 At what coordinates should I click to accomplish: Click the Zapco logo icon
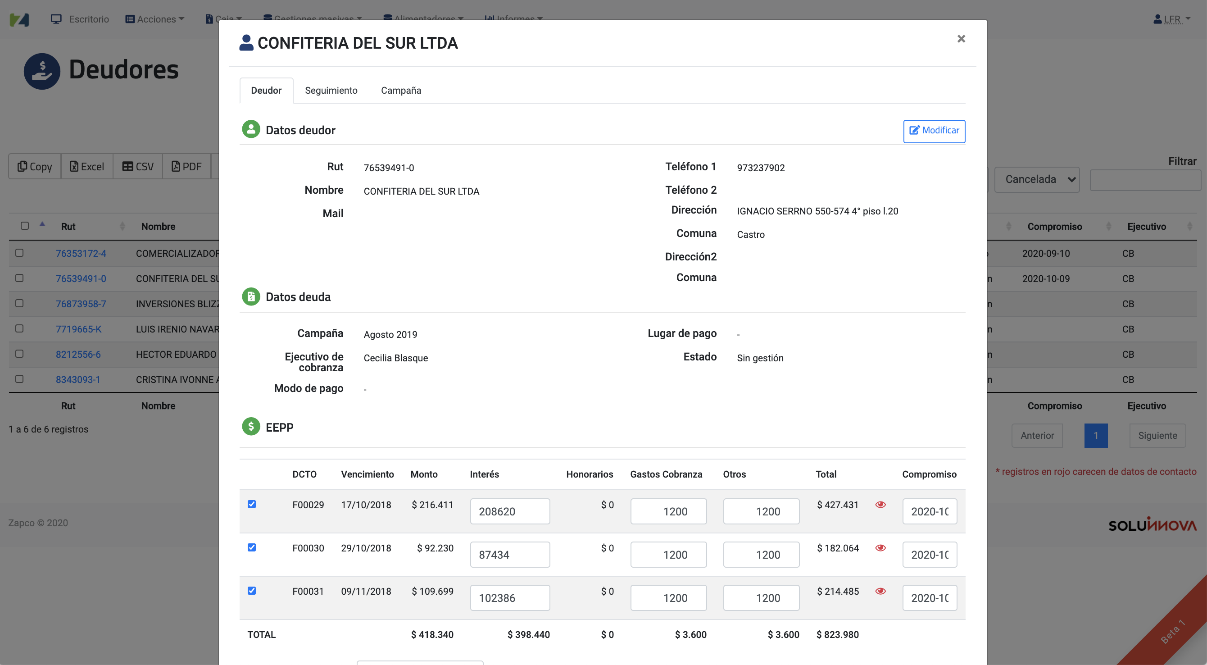tap(19, 19)
